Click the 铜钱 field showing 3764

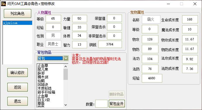pos(110,44)
